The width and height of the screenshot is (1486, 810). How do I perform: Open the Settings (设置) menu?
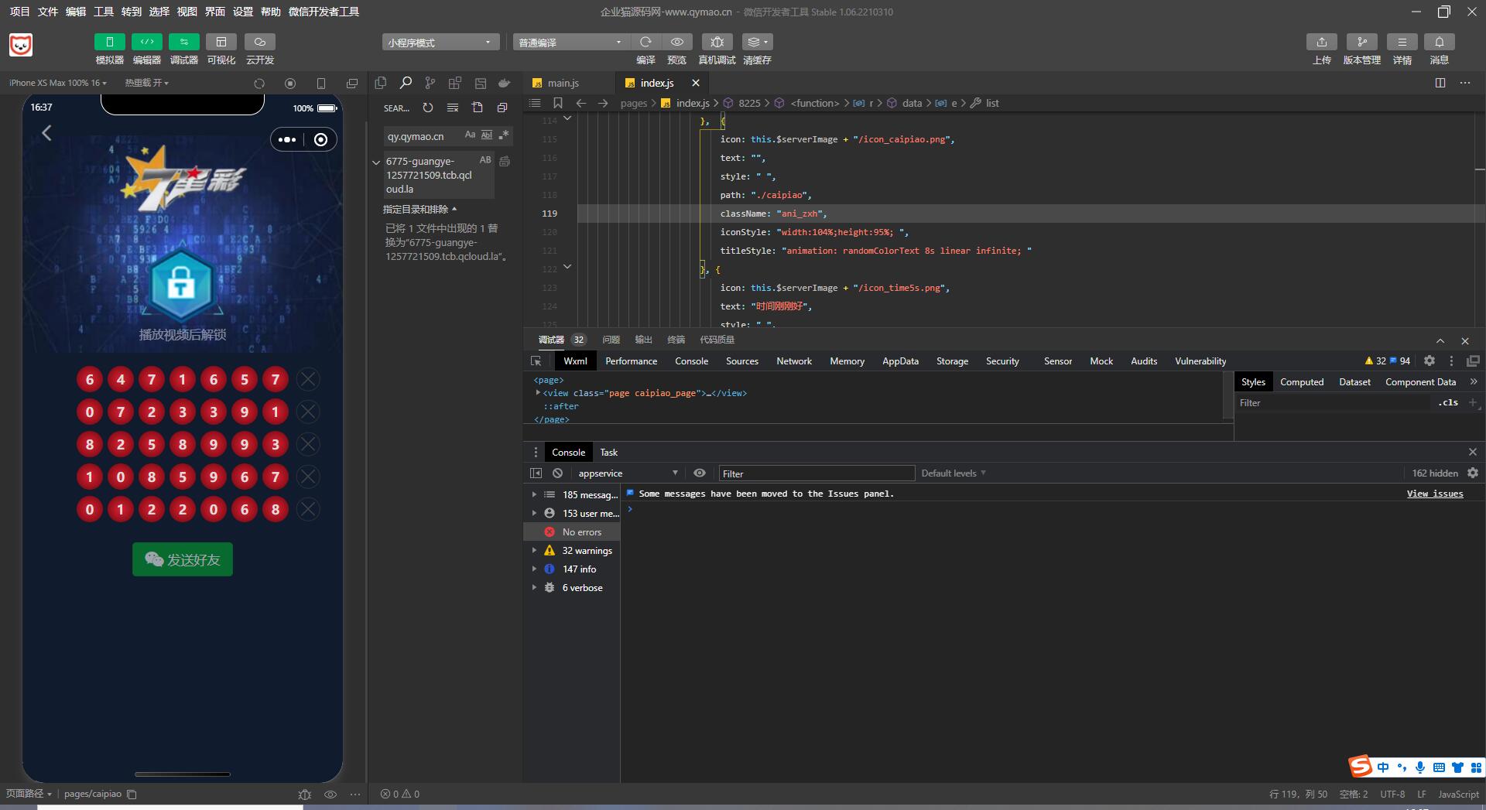(243, 12)
